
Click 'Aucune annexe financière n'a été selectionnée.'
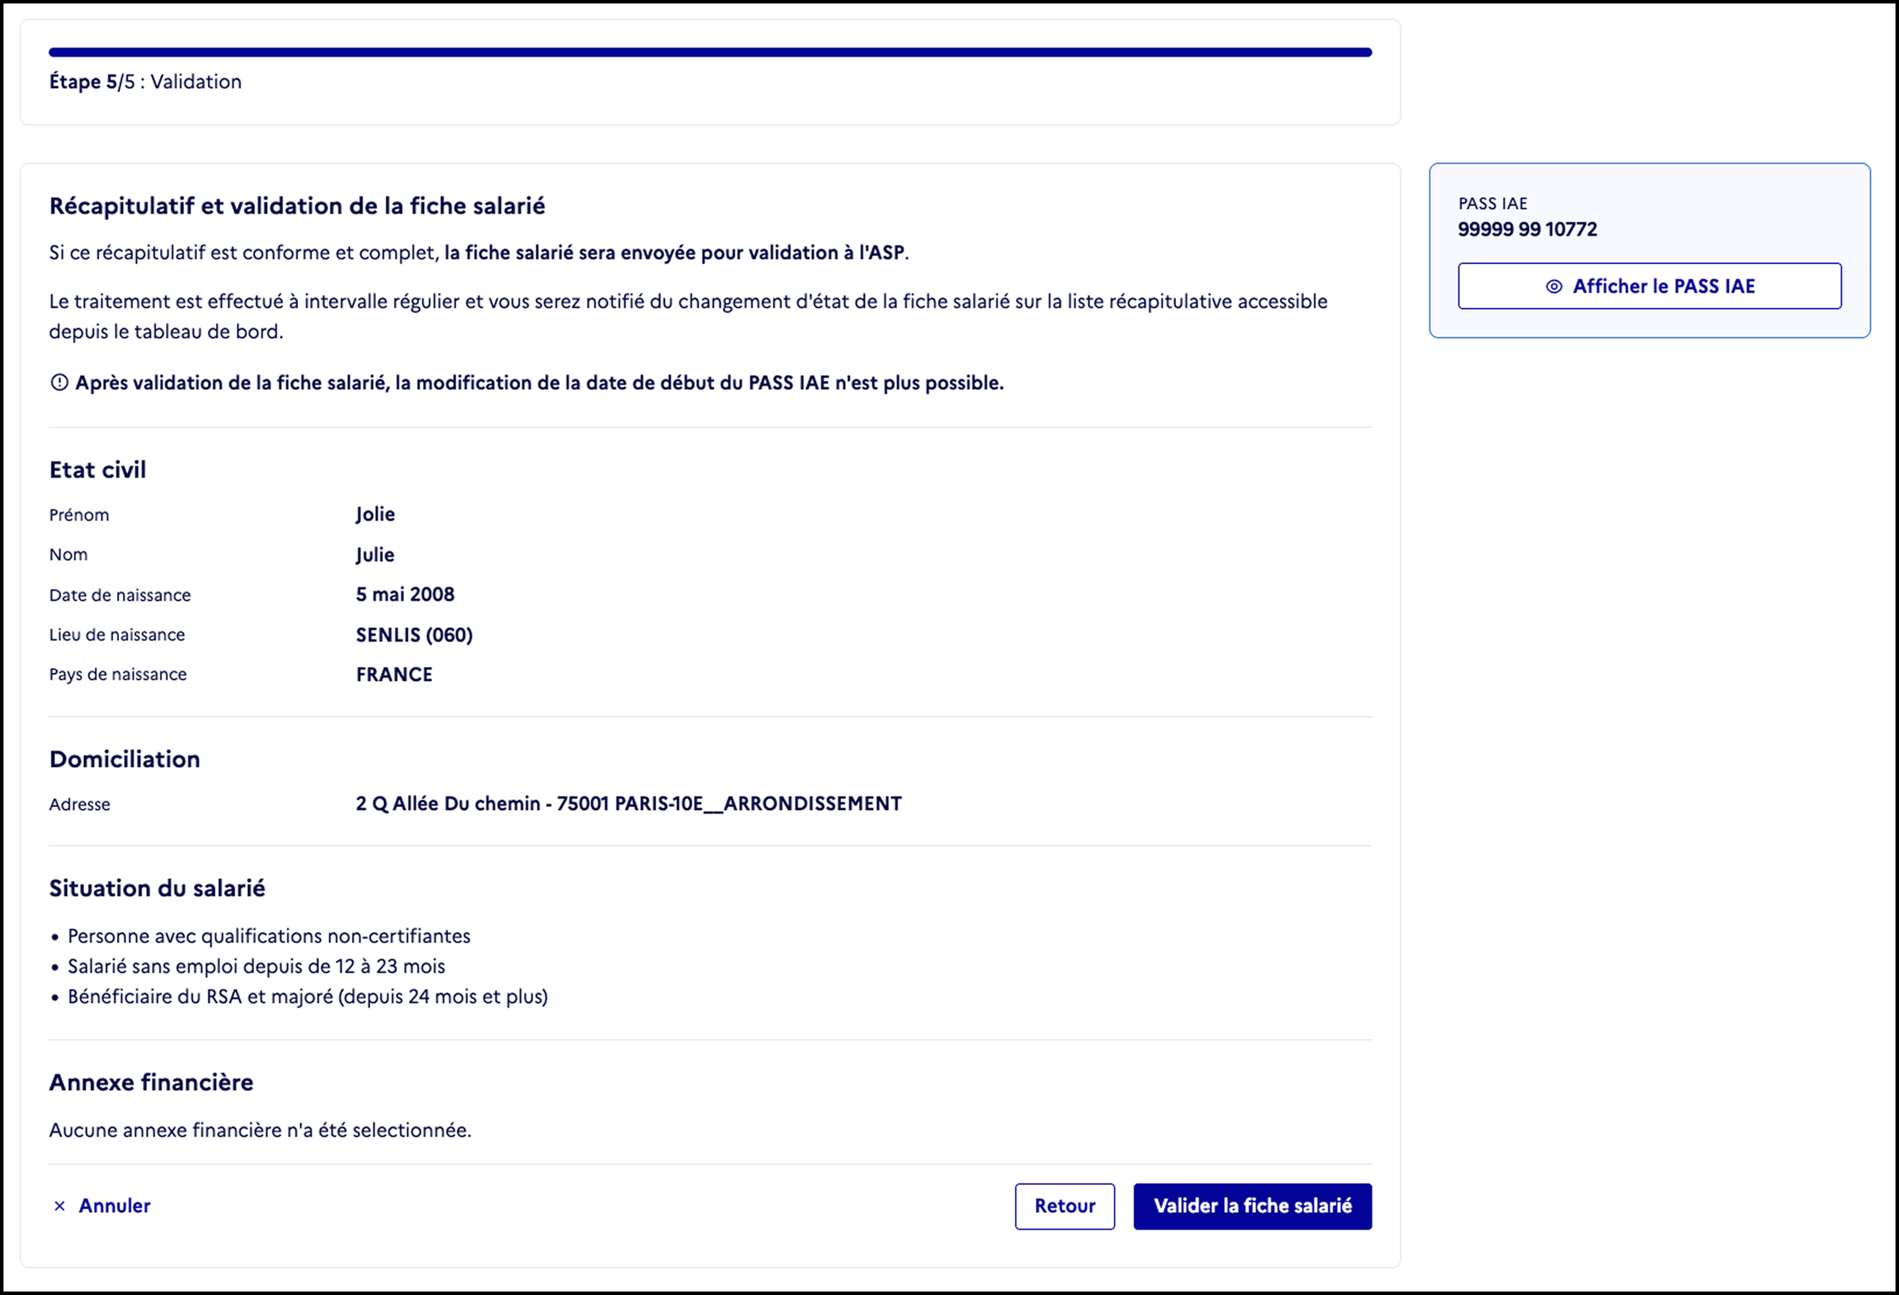click(260, 1130)
